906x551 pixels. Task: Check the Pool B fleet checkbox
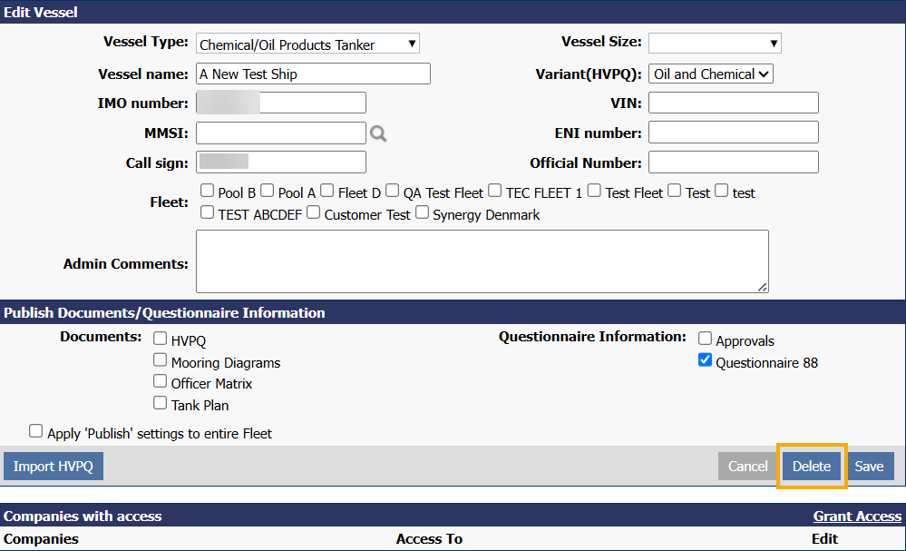207,192
